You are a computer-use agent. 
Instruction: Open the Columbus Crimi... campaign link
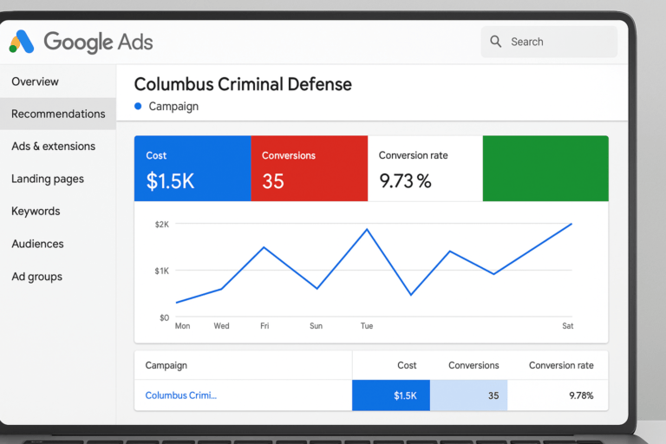(x=181, y=395)
